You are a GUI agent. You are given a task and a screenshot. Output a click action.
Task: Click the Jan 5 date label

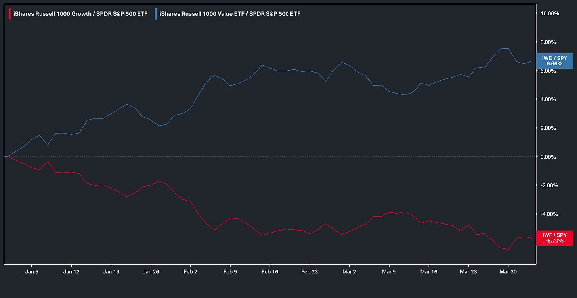pyautogui.click(x=31, y=272)
